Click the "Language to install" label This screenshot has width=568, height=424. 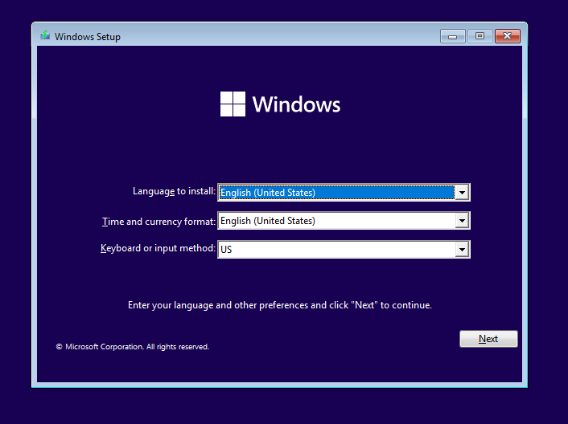click(x=174, y=191)
